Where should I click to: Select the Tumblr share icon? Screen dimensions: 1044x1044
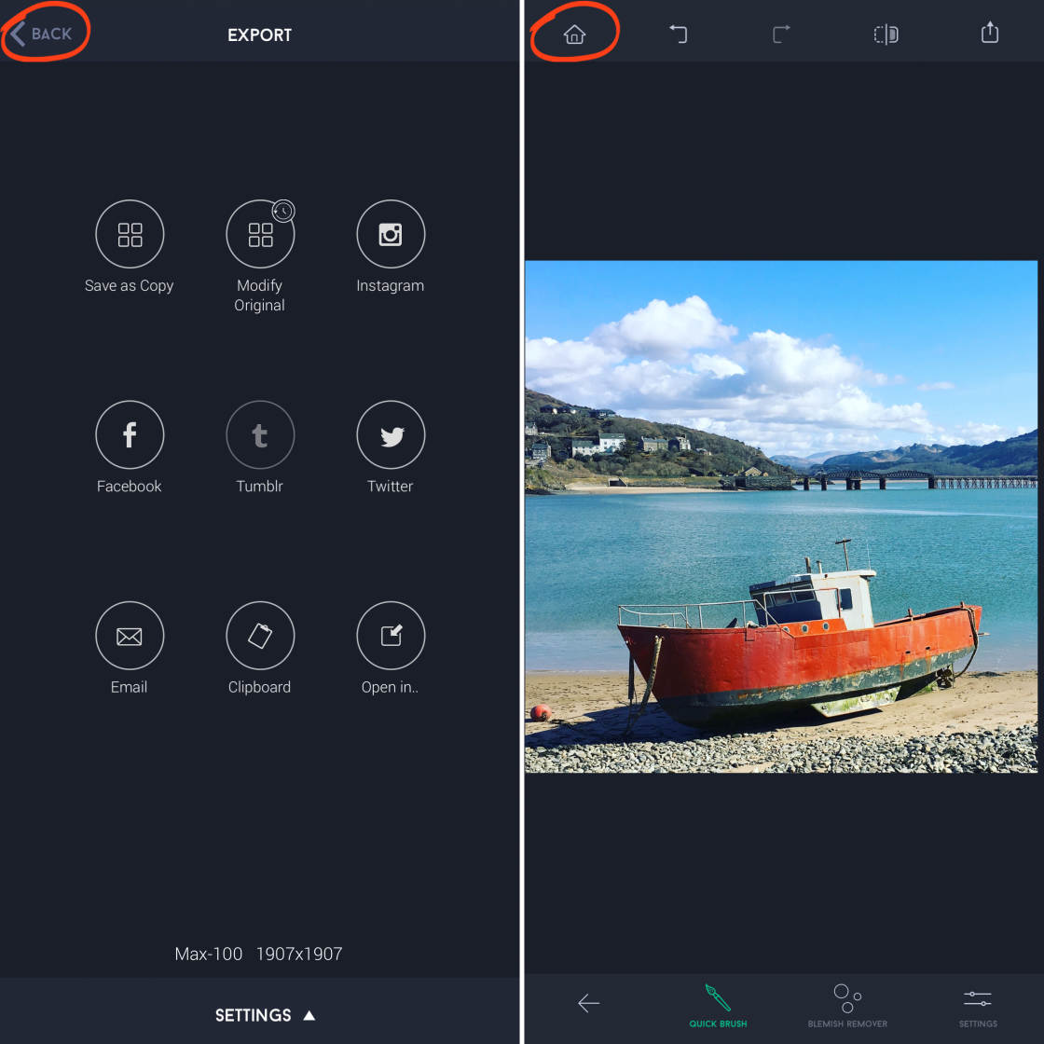(260, 434)
